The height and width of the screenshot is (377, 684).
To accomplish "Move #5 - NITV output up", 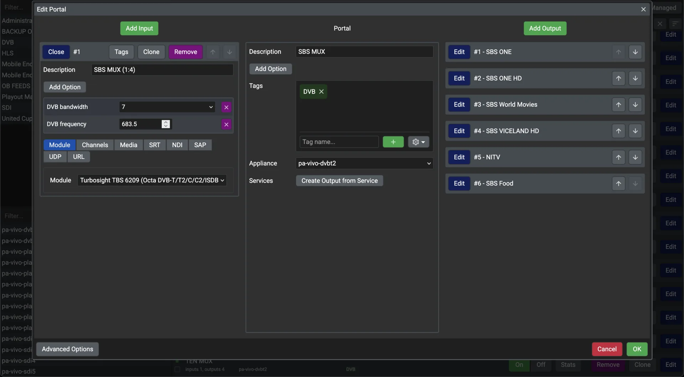I will (618, 157).
